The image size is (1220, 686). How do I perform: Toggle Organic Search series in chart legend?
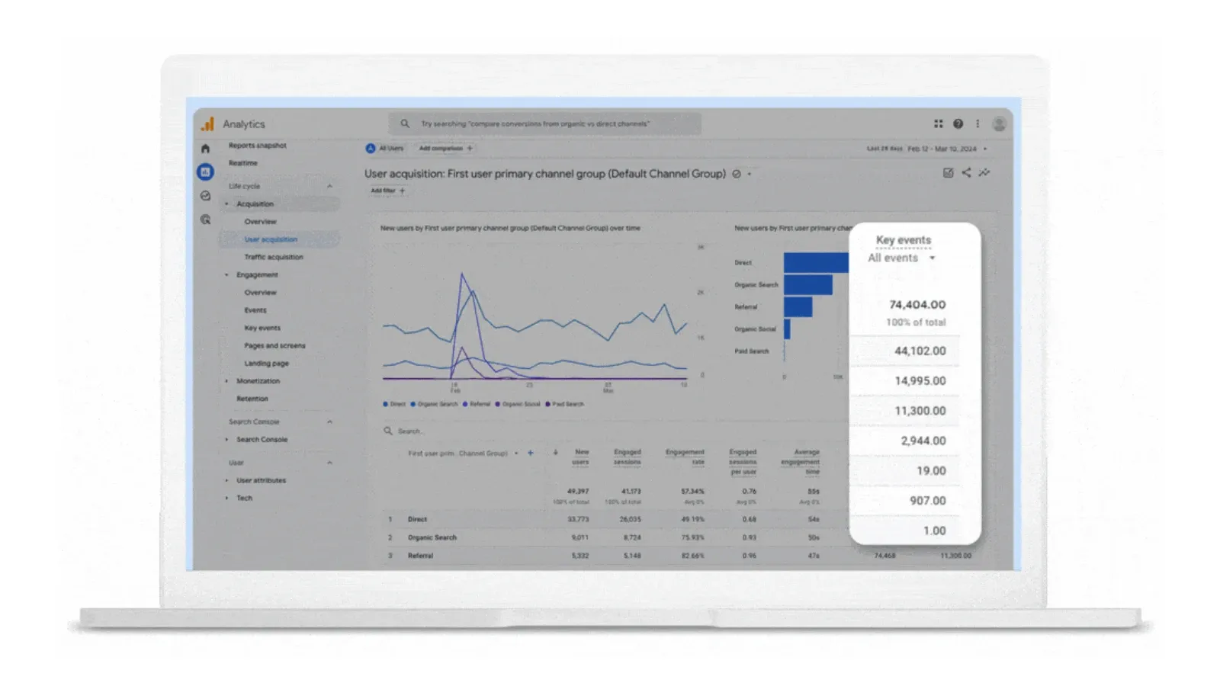pos(434,404)
